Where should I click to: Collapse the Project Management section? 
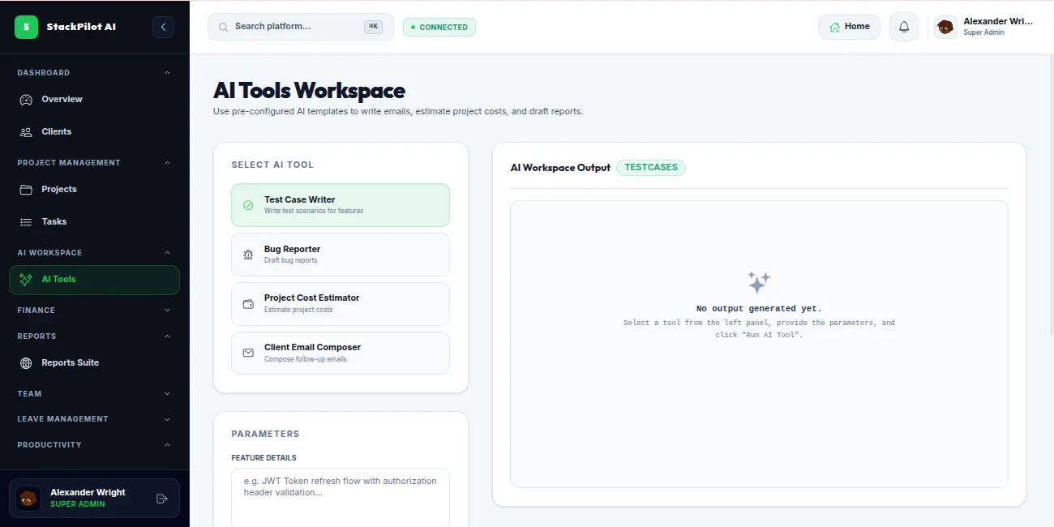[168, 163]
